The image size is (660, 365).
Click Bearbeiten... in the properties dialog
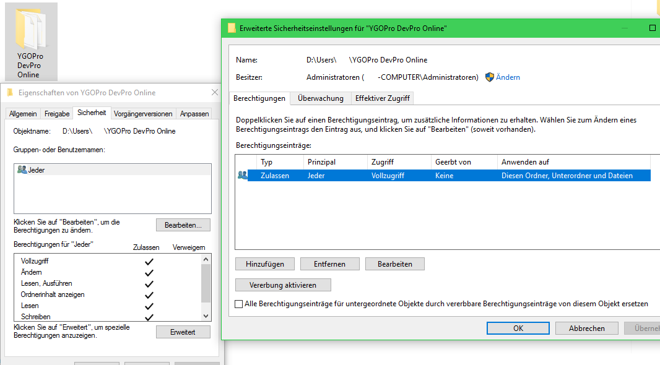(183, 225)
